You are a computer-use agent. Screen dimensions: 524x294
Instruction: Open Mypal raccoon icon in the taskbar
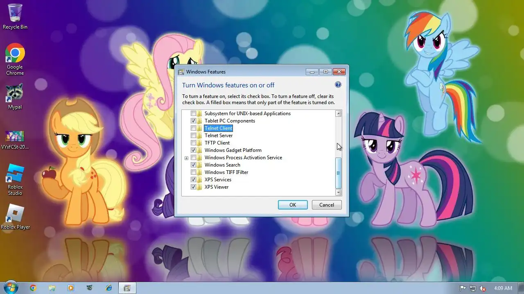90,288
